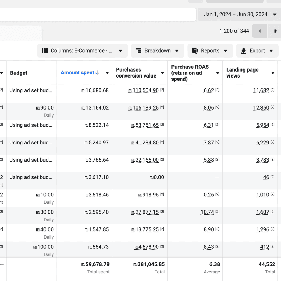Go to previous page of results

point(260,31)
